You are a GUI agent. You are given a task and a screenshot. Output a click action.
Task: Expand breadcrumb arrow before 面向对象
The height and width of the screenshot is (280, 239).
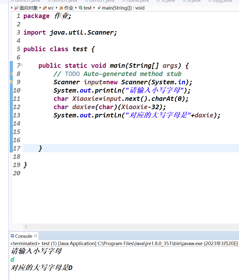(12, 8)
